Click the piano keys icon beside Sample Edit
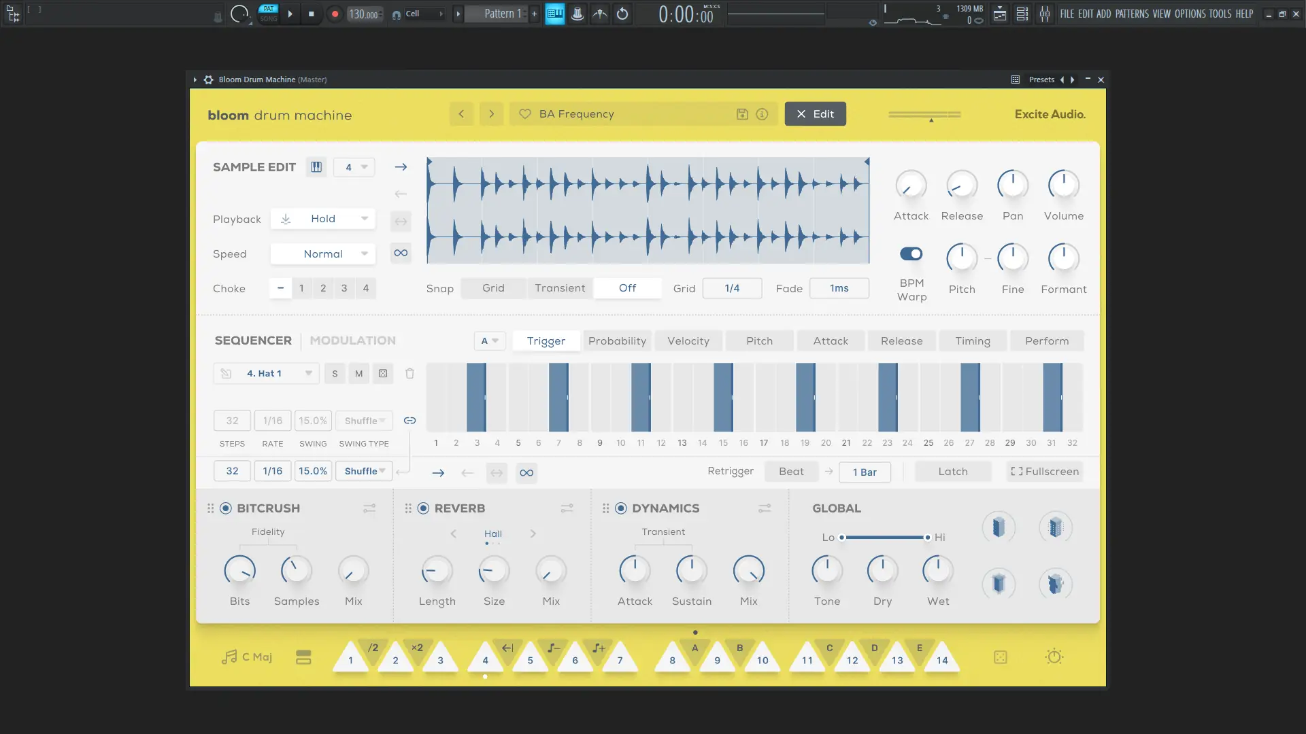This screenshot has width=1306, height=734. tap(316, 167)
